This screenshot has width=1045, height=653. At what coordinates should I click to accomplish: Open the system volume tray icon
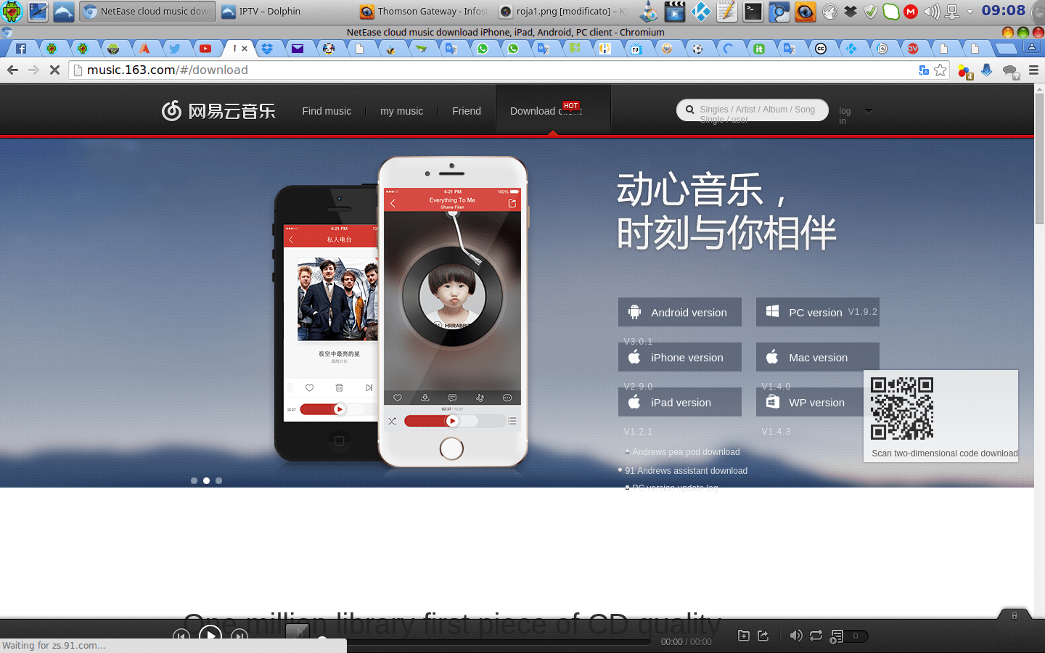pyautogui.click(x=932, y=11)
